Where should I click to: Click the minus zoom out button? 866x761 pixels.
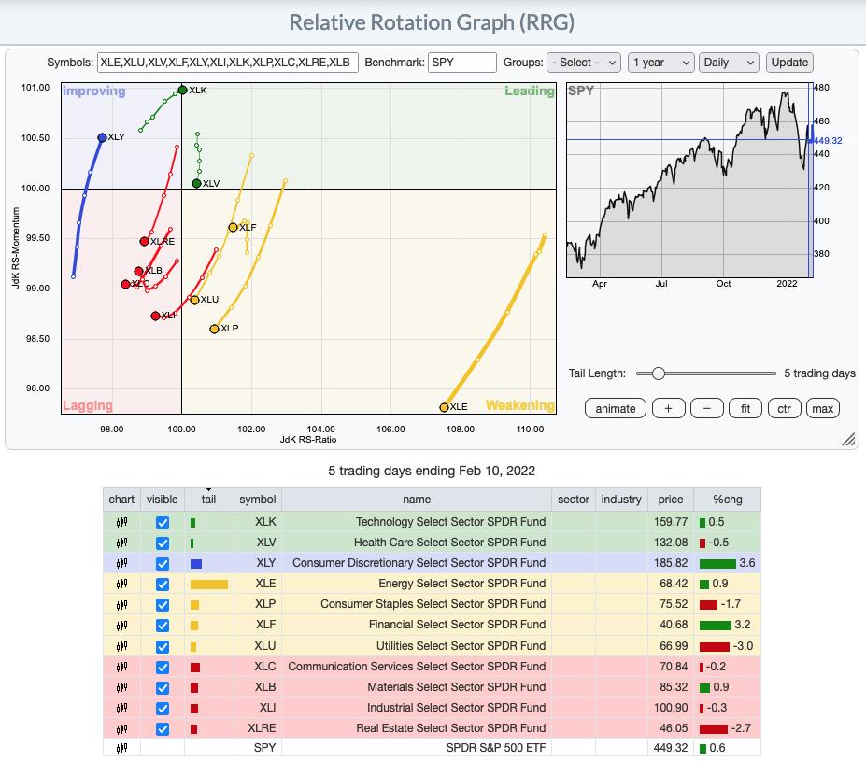coord(707,409)
